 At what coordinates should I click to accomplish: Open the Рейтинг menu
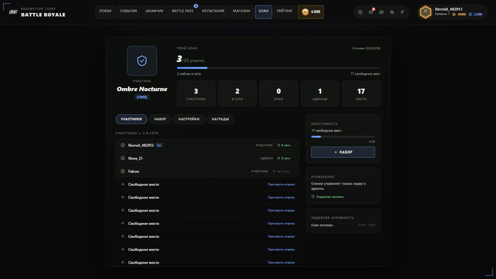pos(285,12)
